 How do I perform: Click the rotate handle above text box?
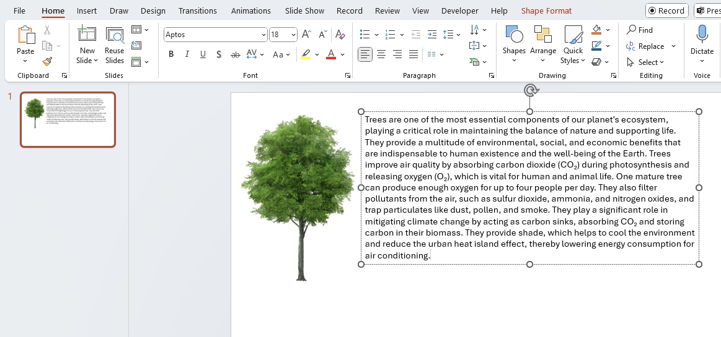pos(530,90)
